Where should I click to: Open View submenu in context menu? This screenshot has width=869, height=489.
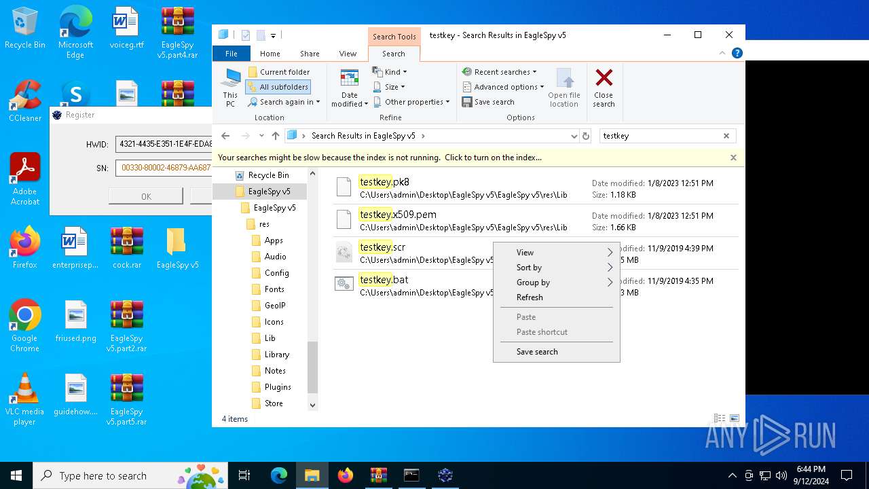point(556,253)
